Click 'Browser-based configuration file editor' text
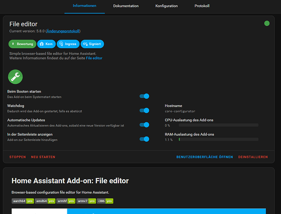This screenshot has width=281, height=214. [60, 192]
